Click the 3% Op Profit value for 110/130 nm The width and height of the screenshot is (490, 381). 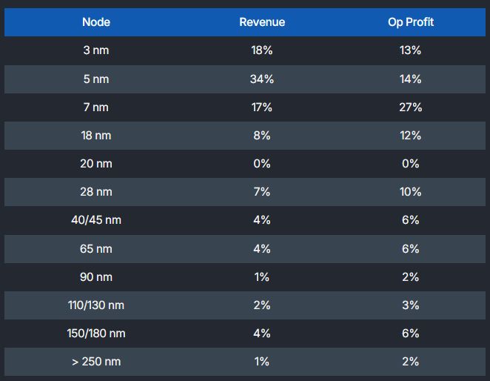click(x=411, y=305)
